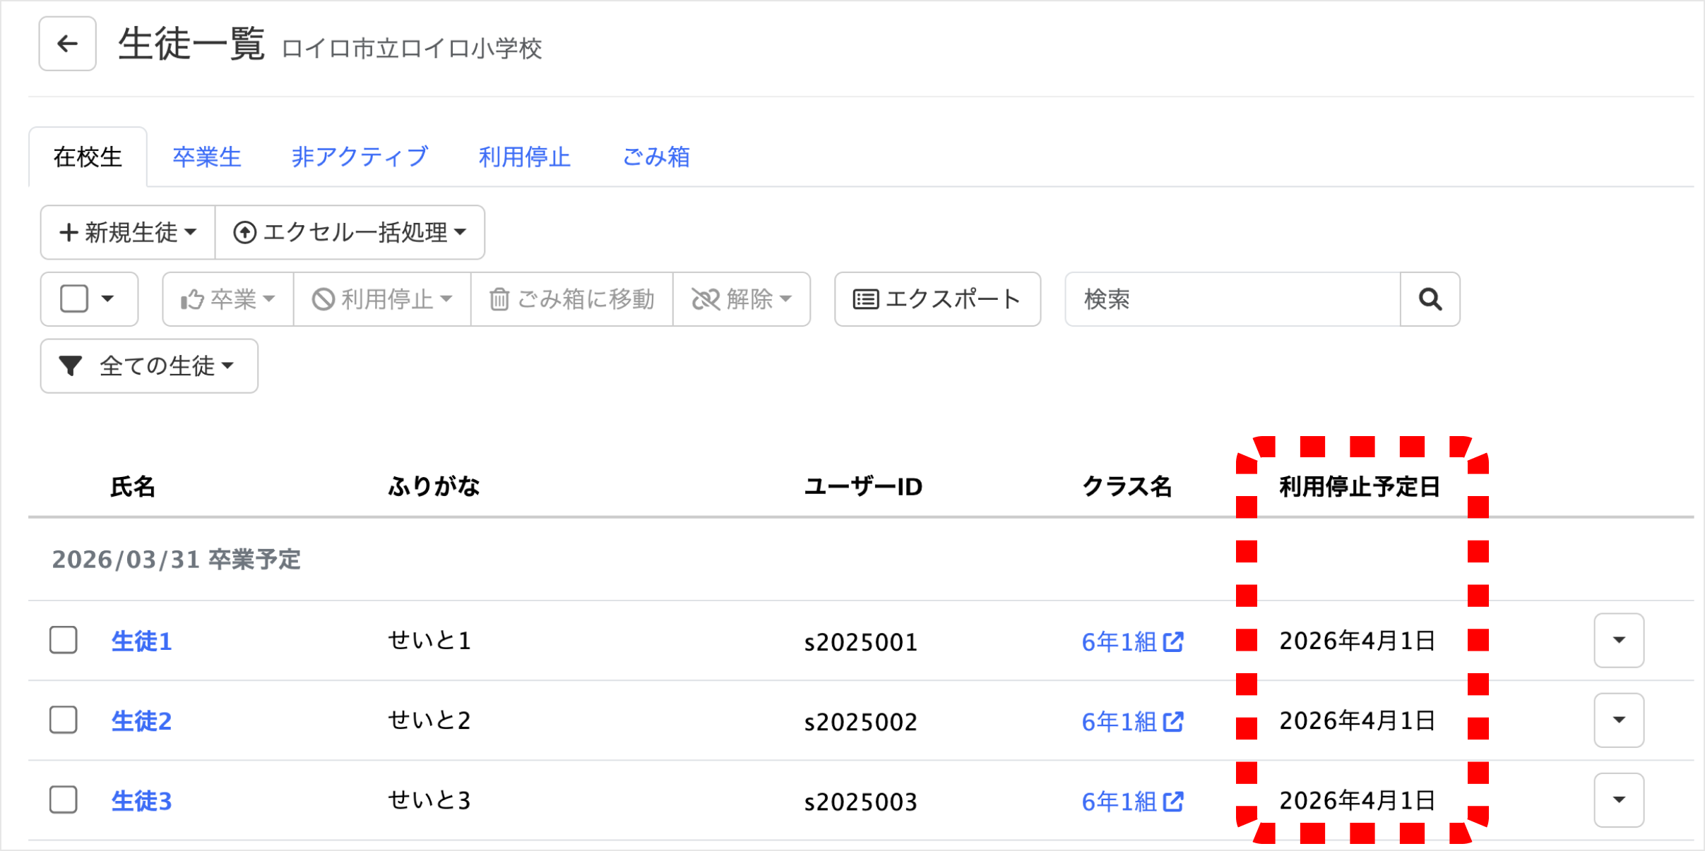Open the 全ての生徒 filter dropdown
Viewport: 1705px width, 851px height.
149,366
